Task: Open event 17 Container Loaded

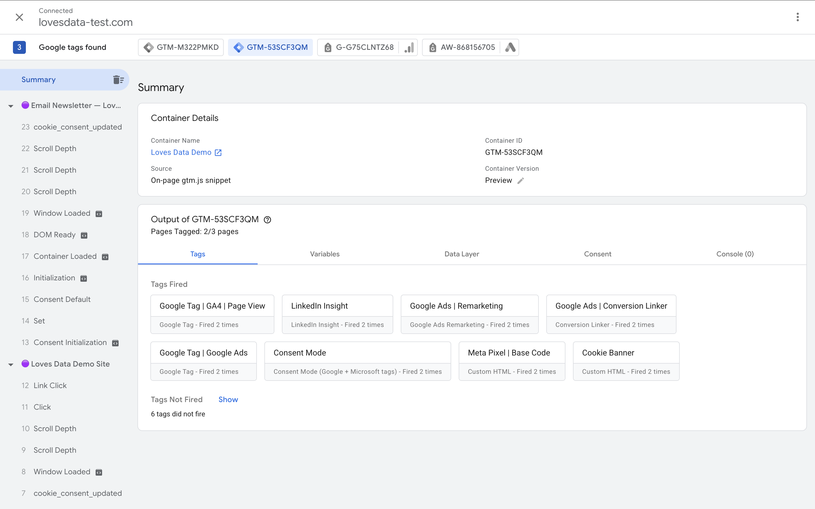Action: tap(59, 256)
